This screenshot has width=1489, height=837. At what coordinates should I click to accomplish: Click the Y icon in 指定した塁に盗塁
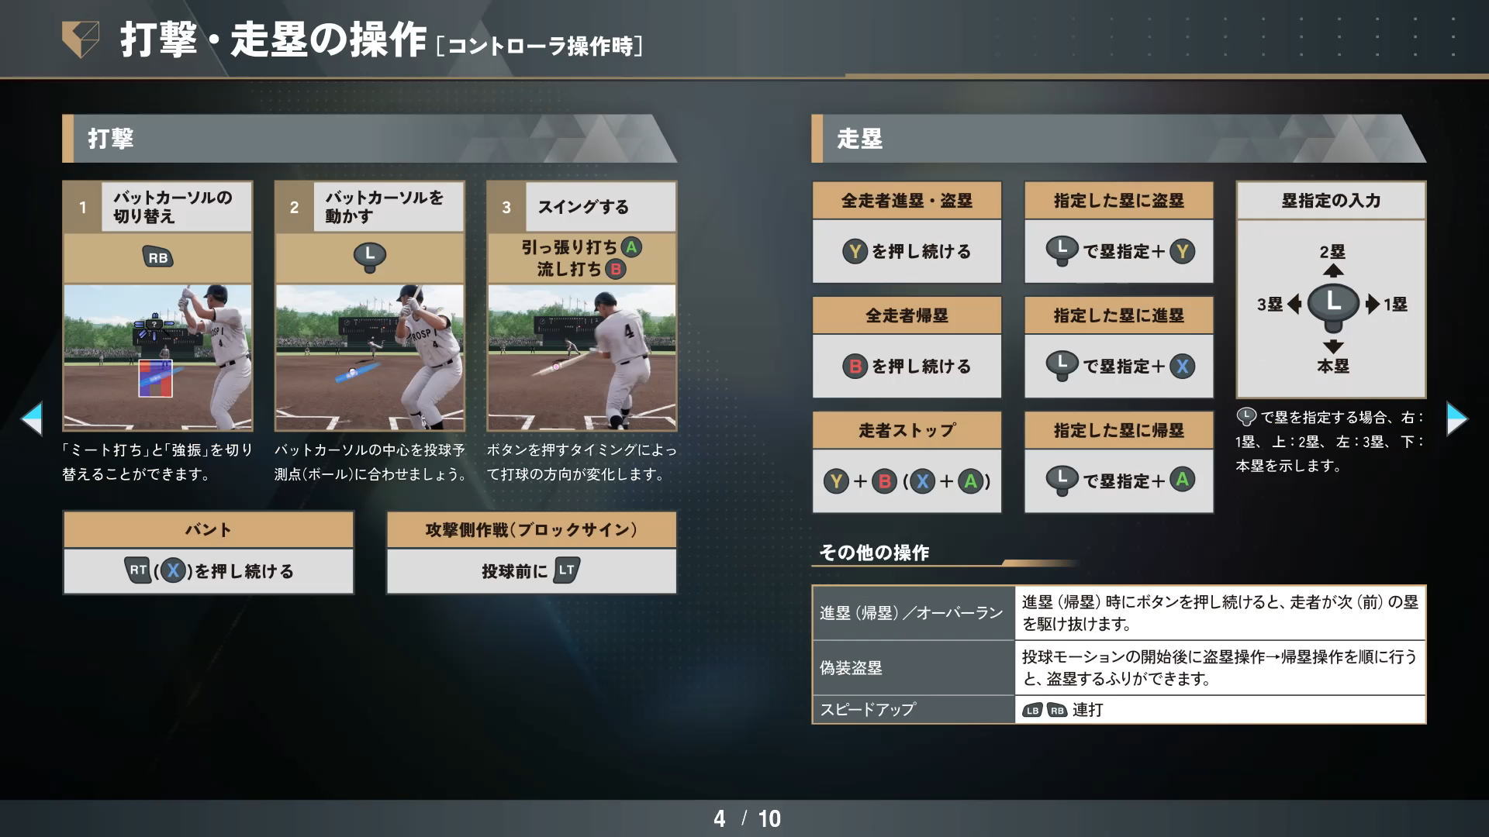1182,251
